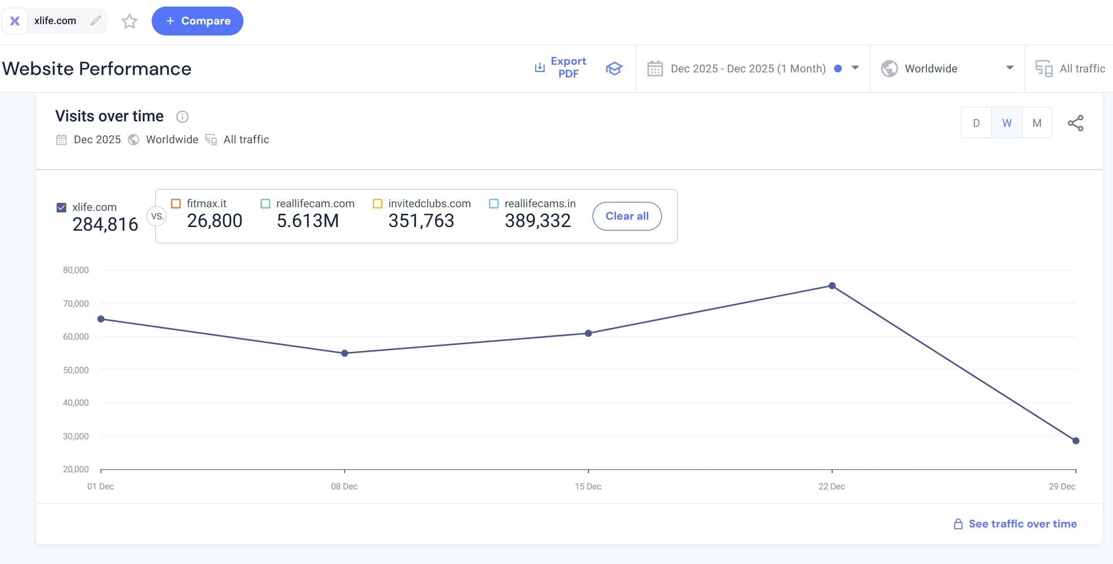Switch chart to monthly M view
Screen dimensions: 1113x564
click(1037, 123)
